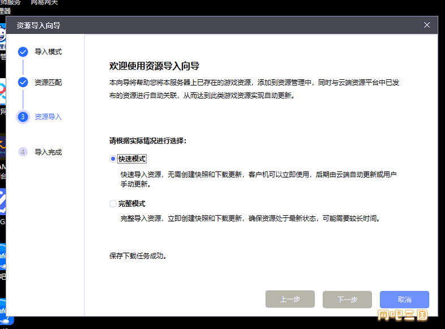445x329 pixels.
Task: Close the 资源导入向导 dialog with X
Action: (x=427, y=25)
